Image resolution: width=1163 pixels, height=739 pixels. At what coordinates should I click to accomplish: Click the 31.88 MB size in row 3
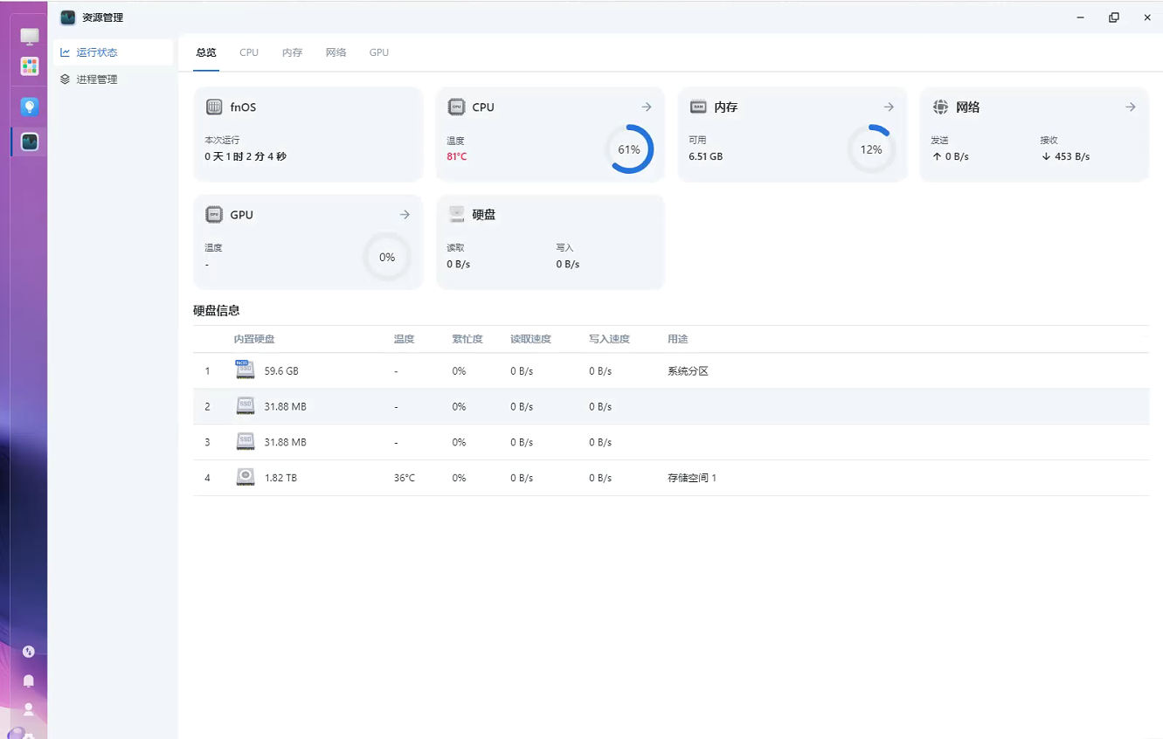coord(285,443)
